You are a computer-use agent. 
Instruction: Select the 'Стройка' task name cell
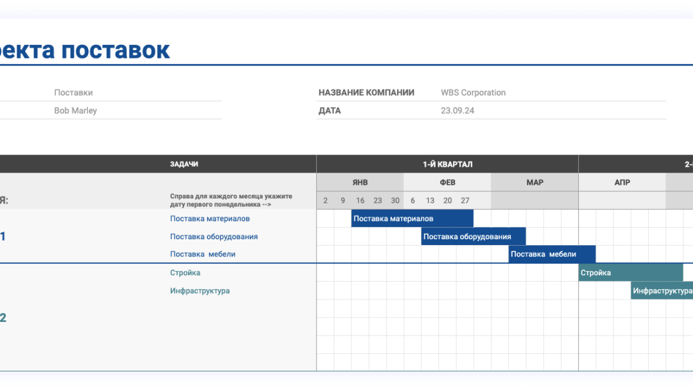185,273
